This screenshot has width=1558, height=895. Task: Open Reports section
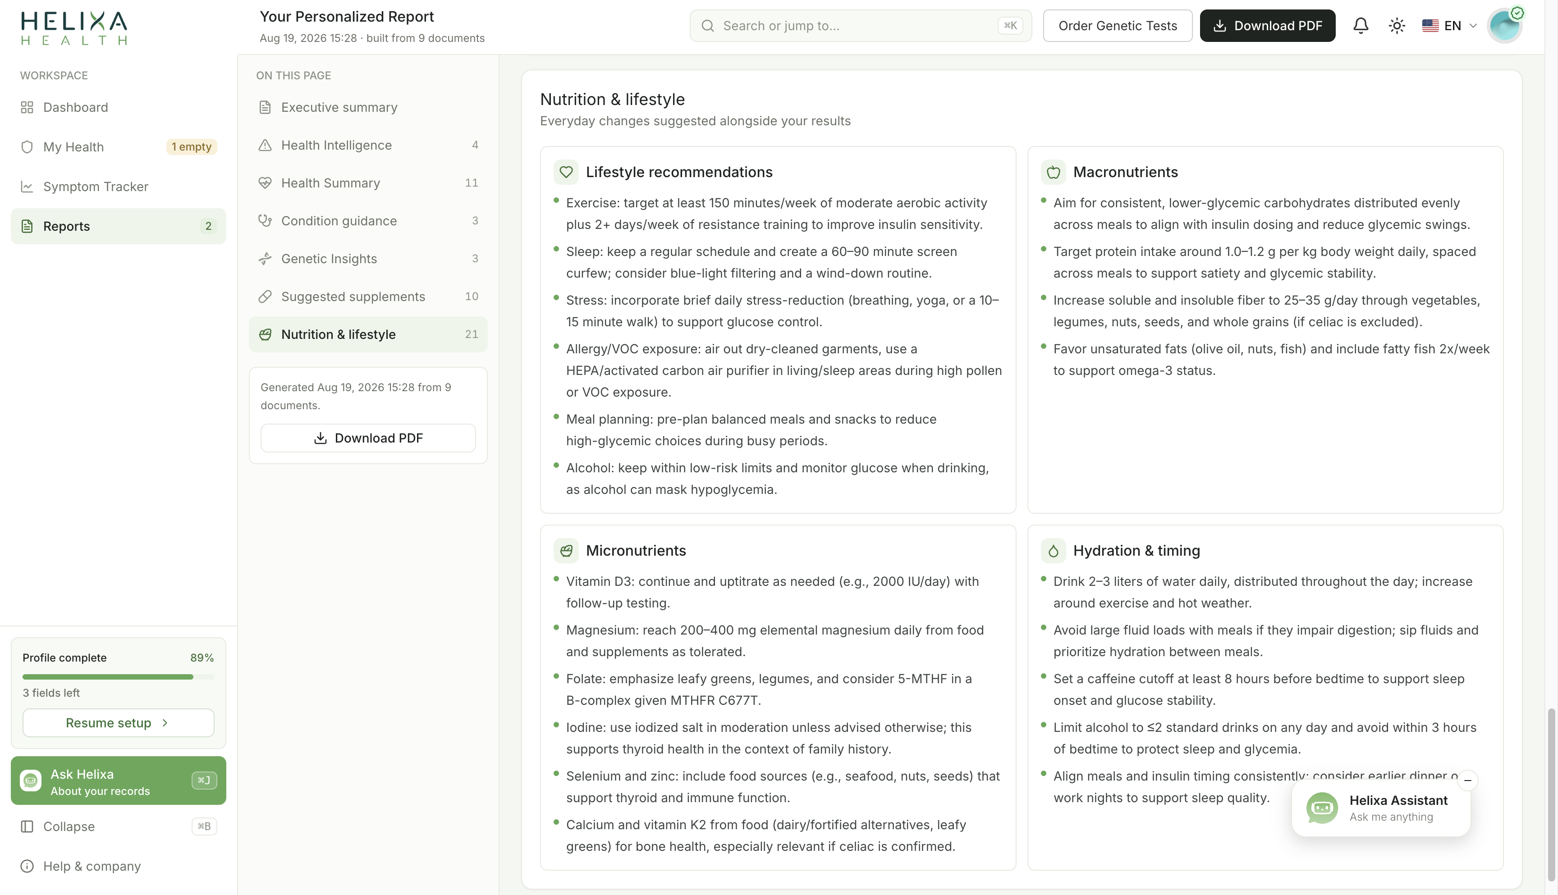tap(118, 226)
